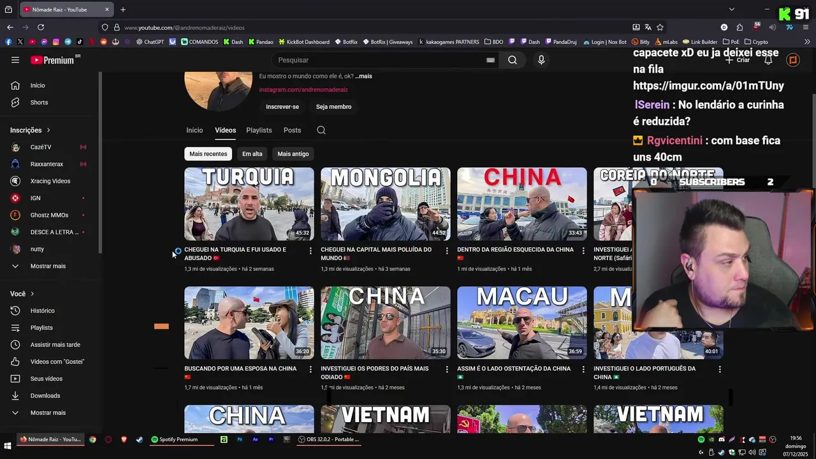Expand Você section chevron
The width and height of the screenshot is (816, 459).
(32, 294)
